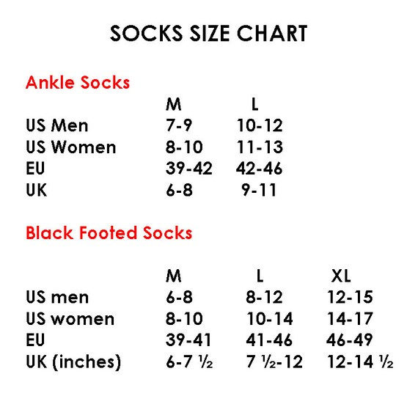The image size is (418, 418).
Task: Click the 12-14 ½ UK XL value
Action: tap(360, 362)
